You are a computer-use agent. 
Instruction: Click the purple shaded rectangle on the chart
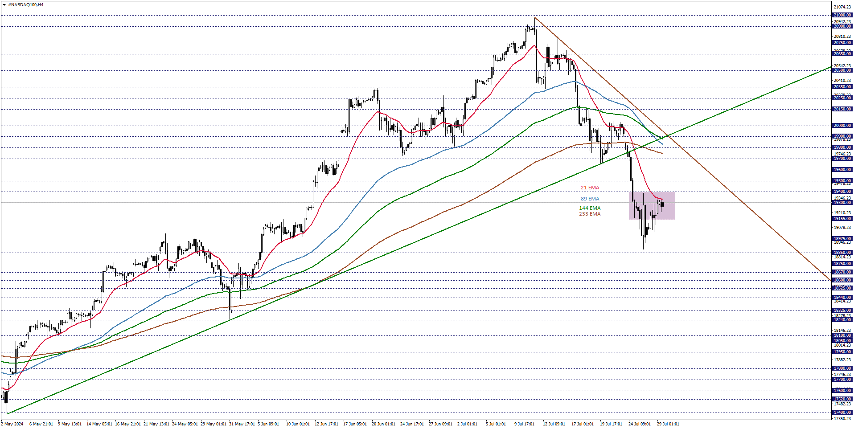[652, 205]
